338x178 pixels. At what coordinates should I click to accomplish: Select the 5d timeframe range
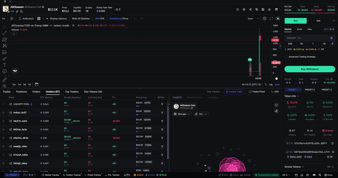tap(24, 84)
